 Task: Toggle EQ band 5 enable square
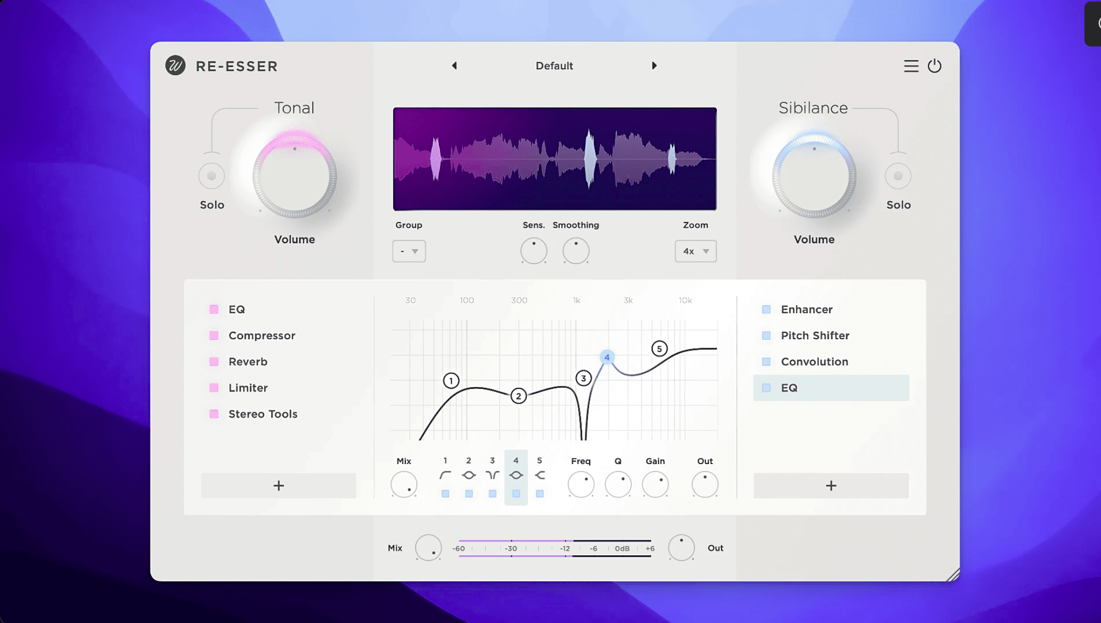click(x=540, y=494)
